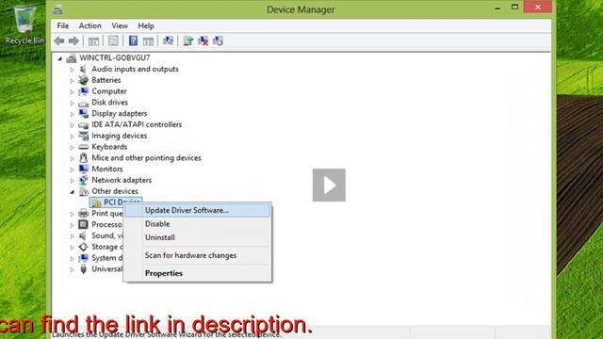Click the Batteries category icon
This screenshot has width=603, height=339.
click(83, 80)
